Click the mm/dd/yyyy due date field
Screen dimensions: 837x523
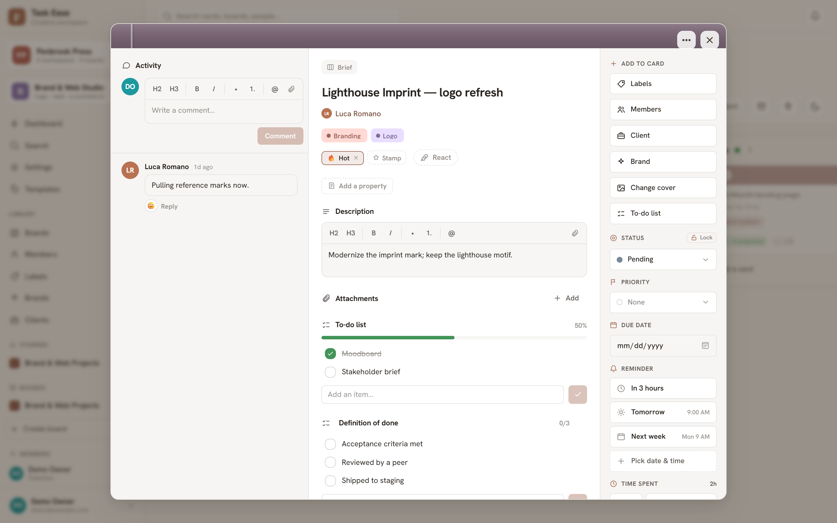point(663,345)
